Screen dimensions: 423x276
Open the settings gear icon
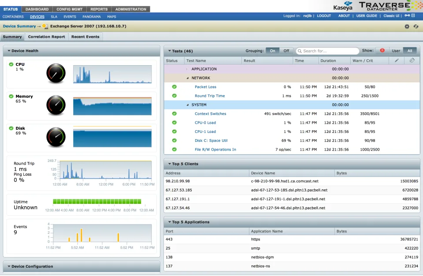[x=407, y=26]
